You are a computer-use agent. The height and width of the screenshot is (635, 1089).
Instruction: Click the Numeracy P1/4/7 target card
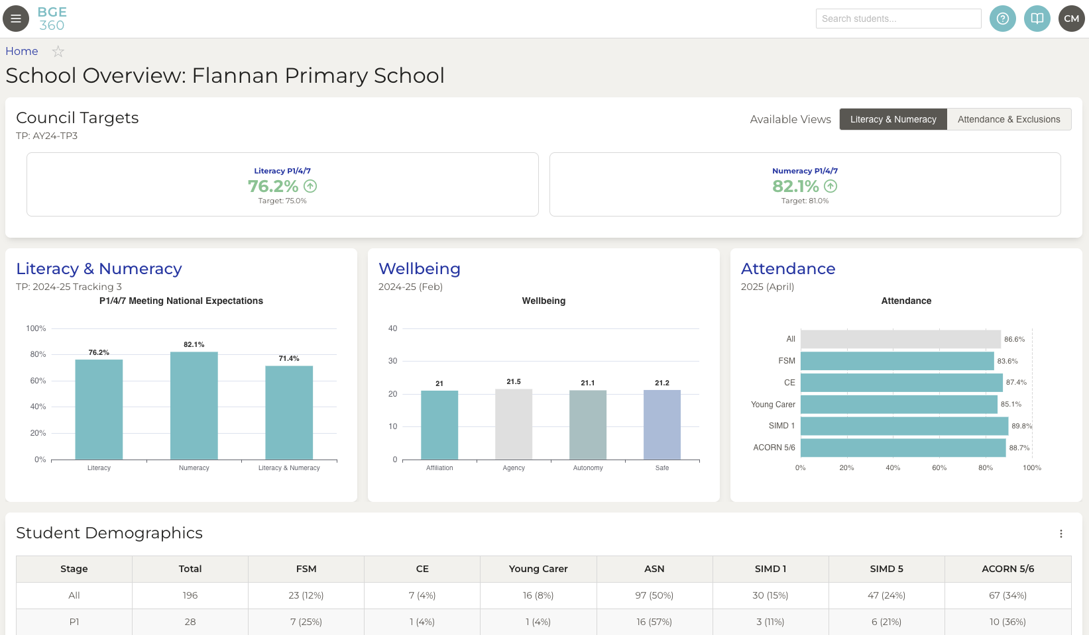(x=805, y=184)
